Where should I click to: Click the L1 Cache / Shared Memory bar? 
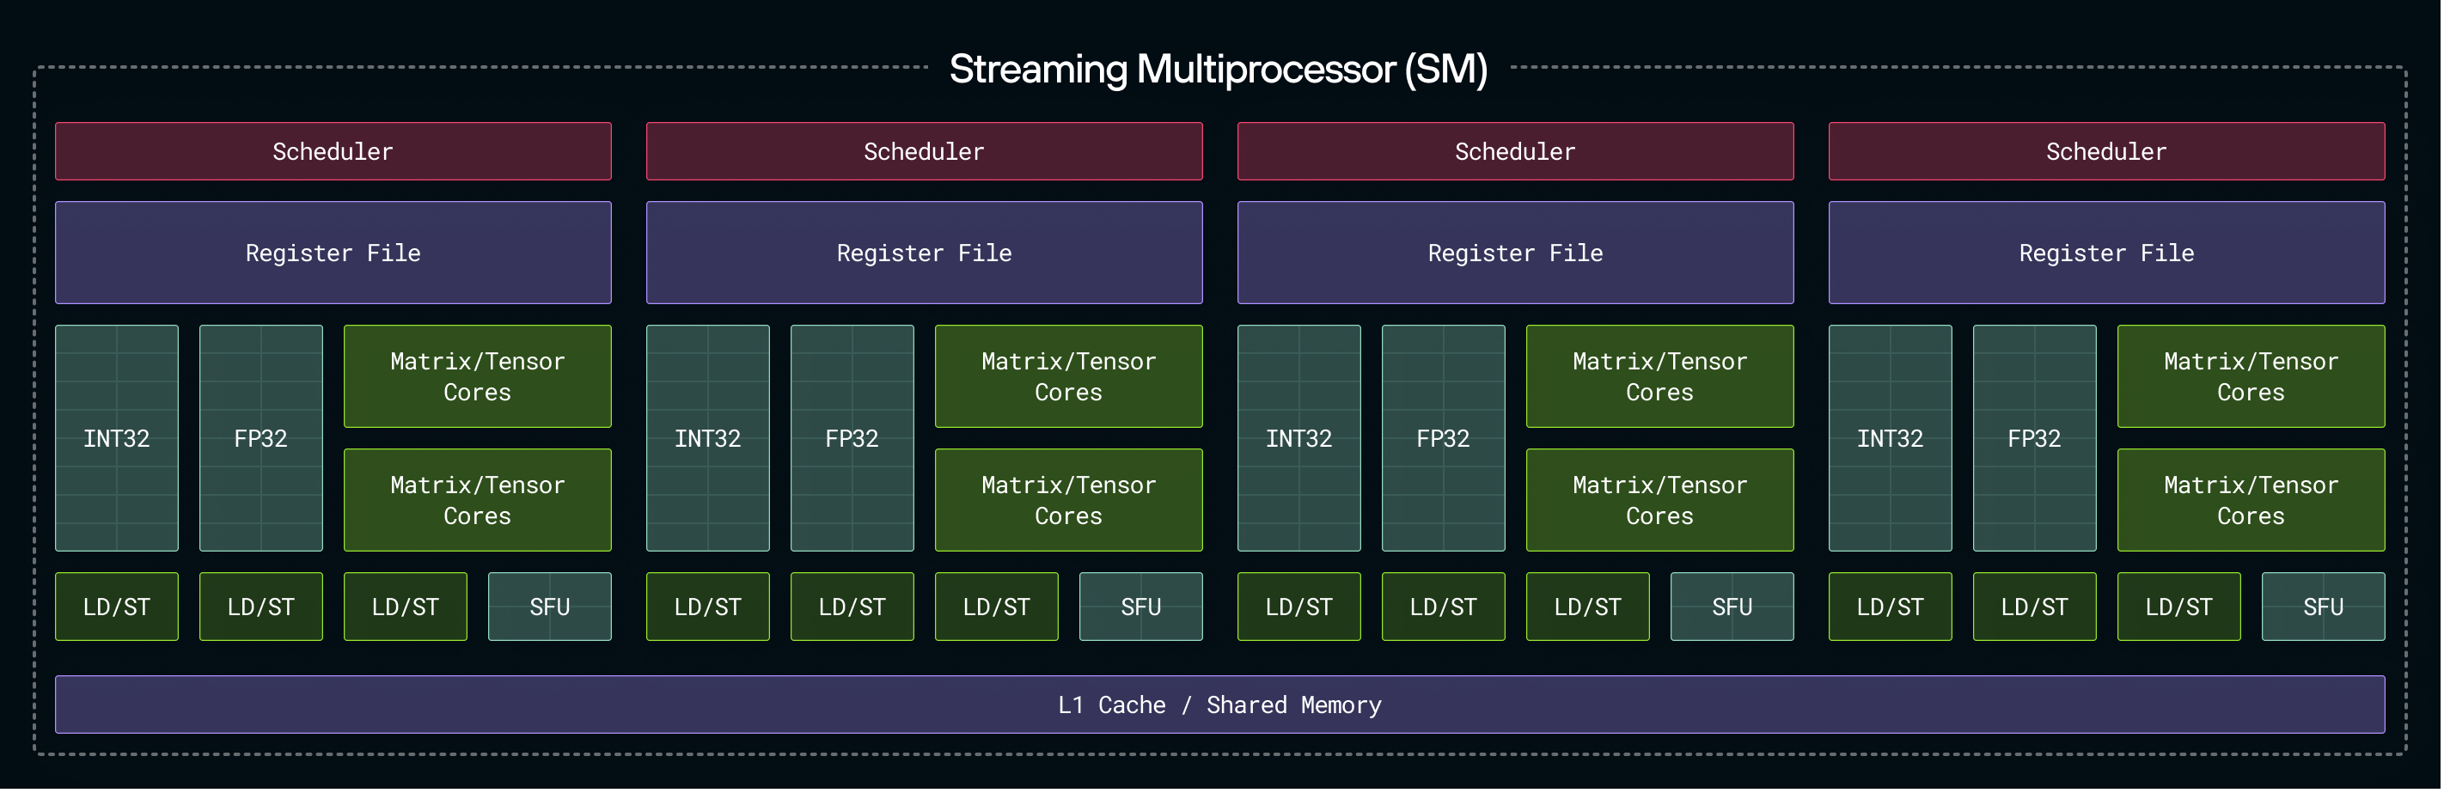point(1220,704)
